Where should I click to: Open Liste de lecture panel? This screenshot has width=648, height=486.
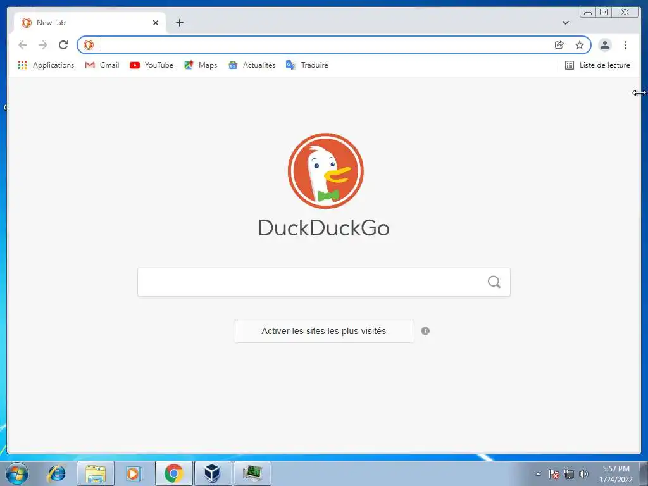coord(597,65)
